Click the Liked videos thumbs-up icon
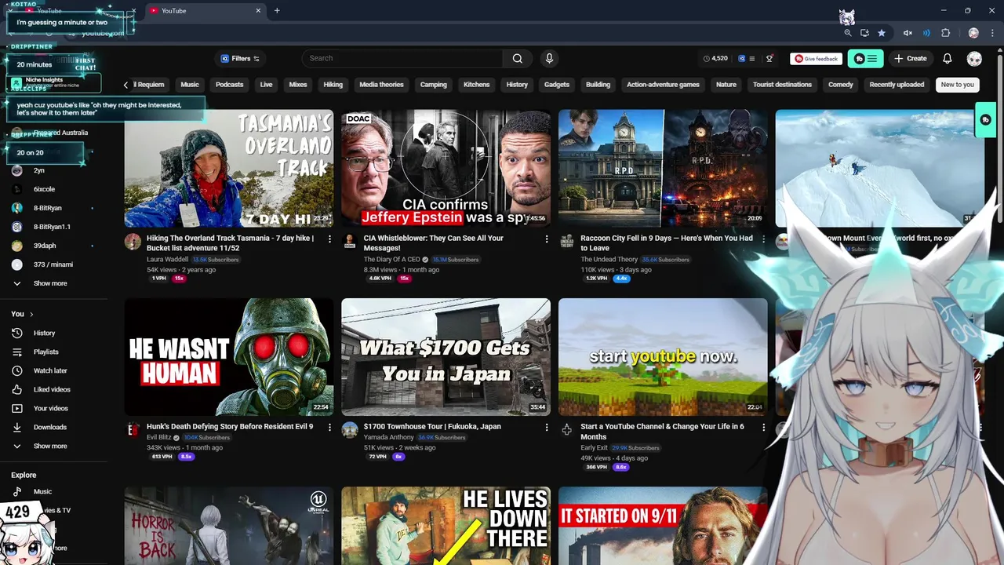Image resolution: width=1004 pixels, height=565 pixels. (16, 389)
